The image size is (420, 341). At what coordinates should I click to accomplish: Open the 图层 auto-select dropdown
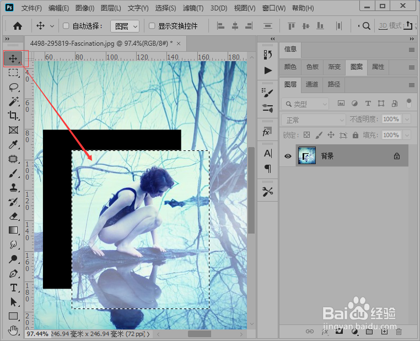coord(125,26)
